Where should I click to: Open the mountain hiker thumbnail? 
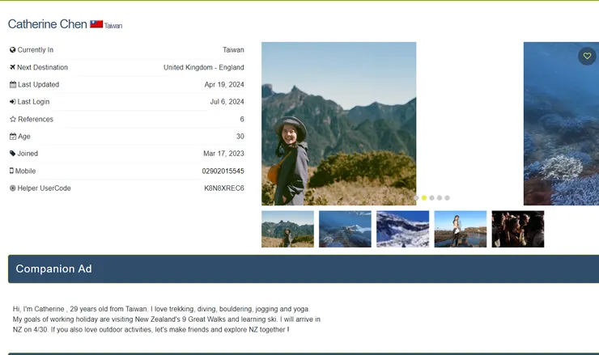[287, 229]
